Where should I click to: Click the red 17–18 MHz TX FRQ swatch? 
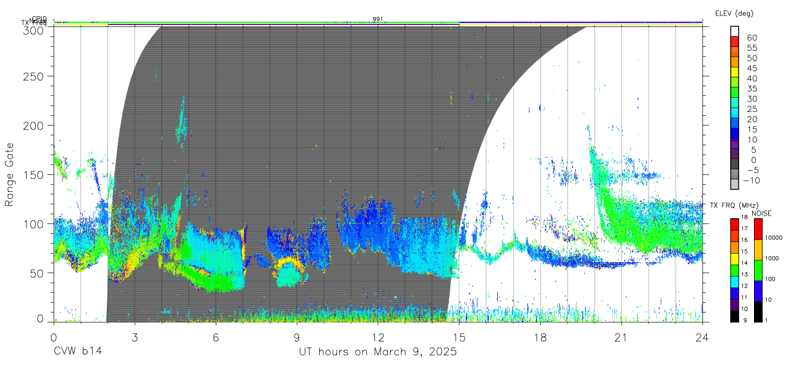pyautogui.click(x=735, y=223)
